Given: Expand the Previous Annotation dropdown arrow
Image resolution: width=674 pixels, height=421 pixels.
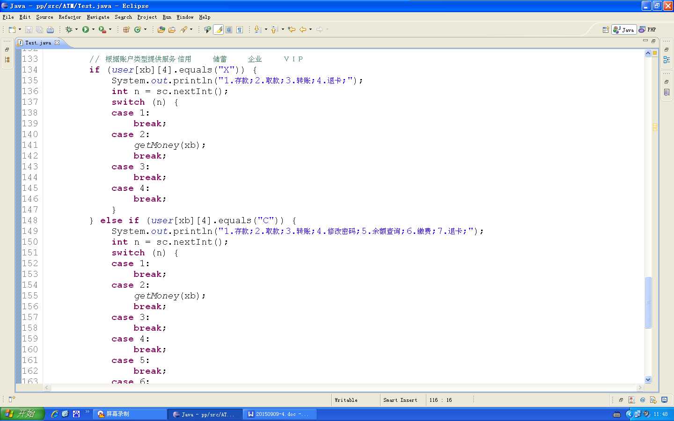Looking at the screenshot, I should click(x=283, y=29).
